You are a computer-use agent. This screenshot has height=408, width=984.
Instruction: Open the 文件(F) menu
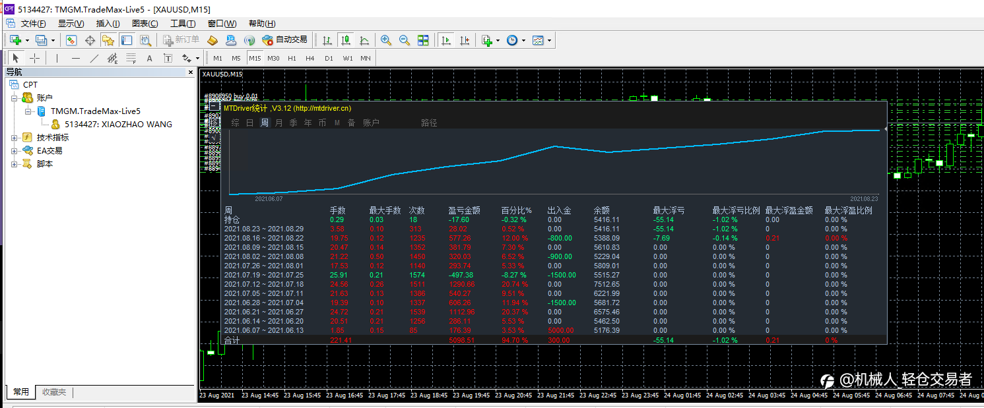33,23
